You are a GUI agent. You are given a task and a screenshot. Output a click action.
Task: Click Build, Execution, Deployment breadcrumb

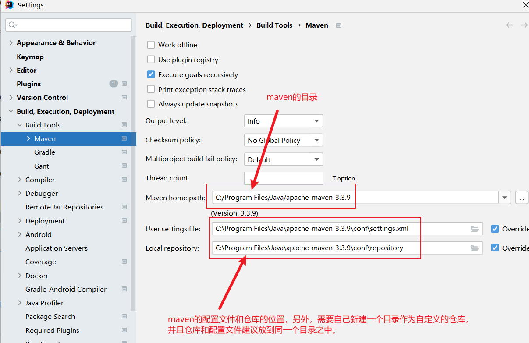click(195, 25)
